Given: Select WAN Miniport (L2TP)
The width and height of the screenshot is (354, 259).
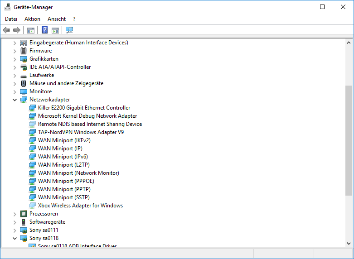Looking at the screenshot, I should (x=63, y=165).
